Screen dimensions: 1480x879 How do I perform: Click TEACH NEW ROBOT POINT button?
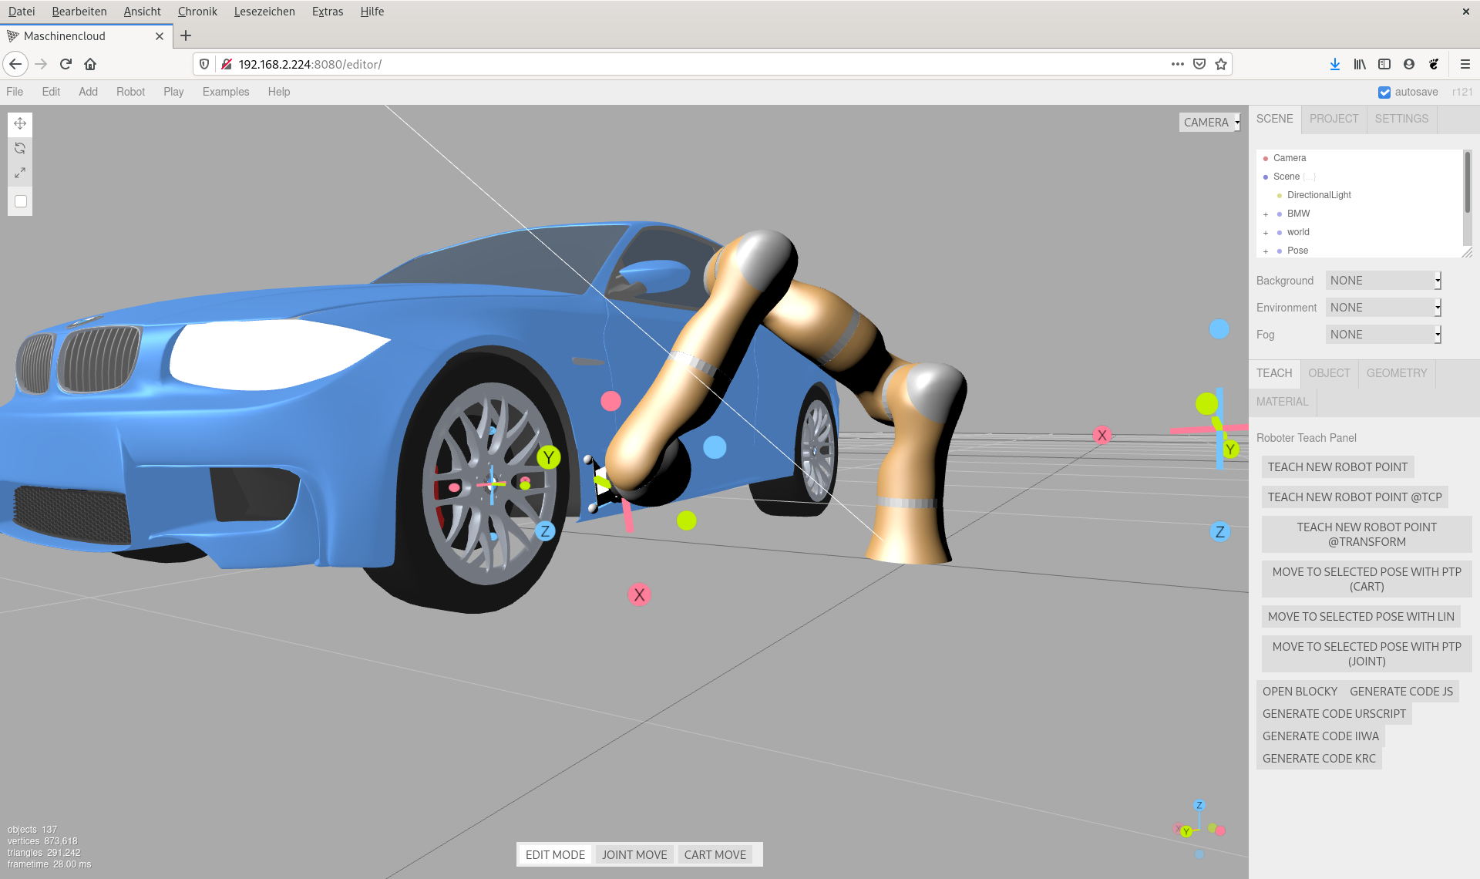(x=1337, y=467)
